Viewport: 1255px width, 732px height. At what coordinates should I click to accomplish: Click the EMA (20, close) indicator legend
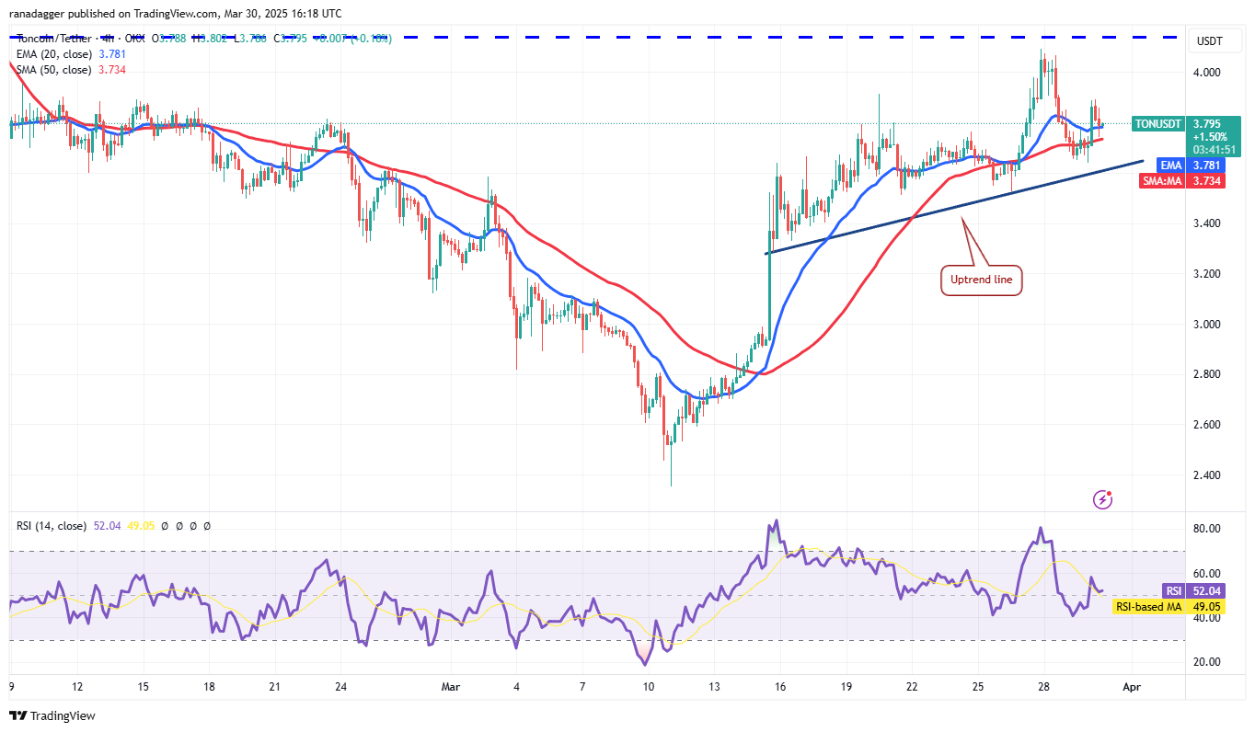53,54
